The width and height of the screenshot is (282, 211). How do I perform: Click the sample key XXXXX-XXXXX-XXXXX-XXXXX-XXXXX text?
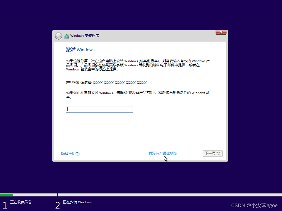tap(120, 83)
